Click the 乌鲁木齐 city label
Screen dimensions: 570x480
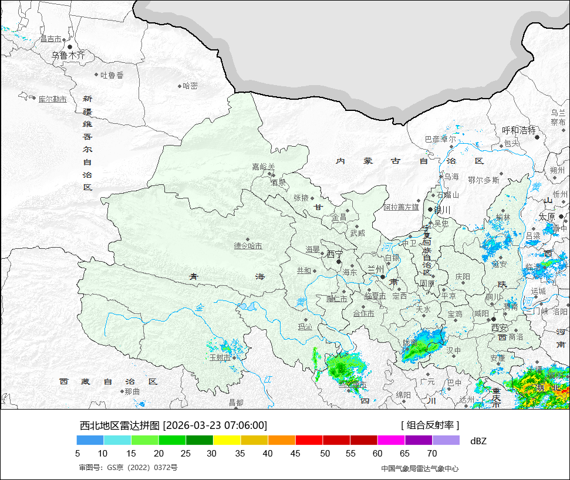[x=68, y=55]
